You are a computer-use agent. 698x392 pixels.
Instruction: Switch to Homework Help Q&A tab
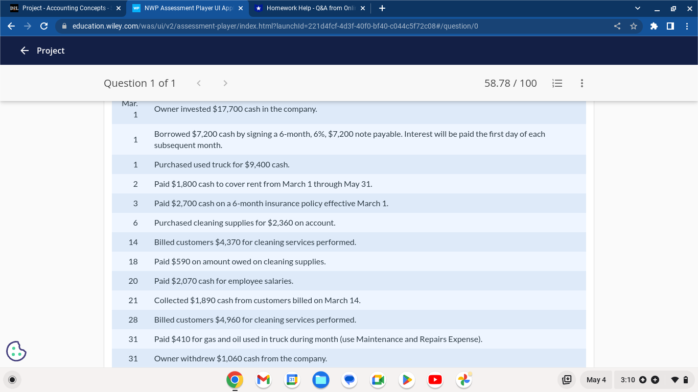(x=310, y=8)
